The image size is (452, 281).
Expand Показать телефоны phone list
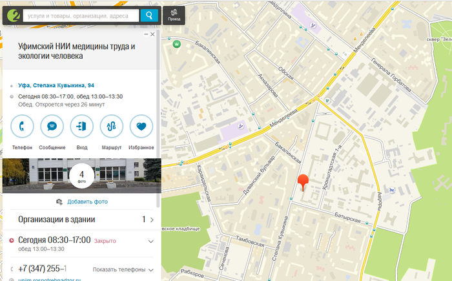coord(123,269)
